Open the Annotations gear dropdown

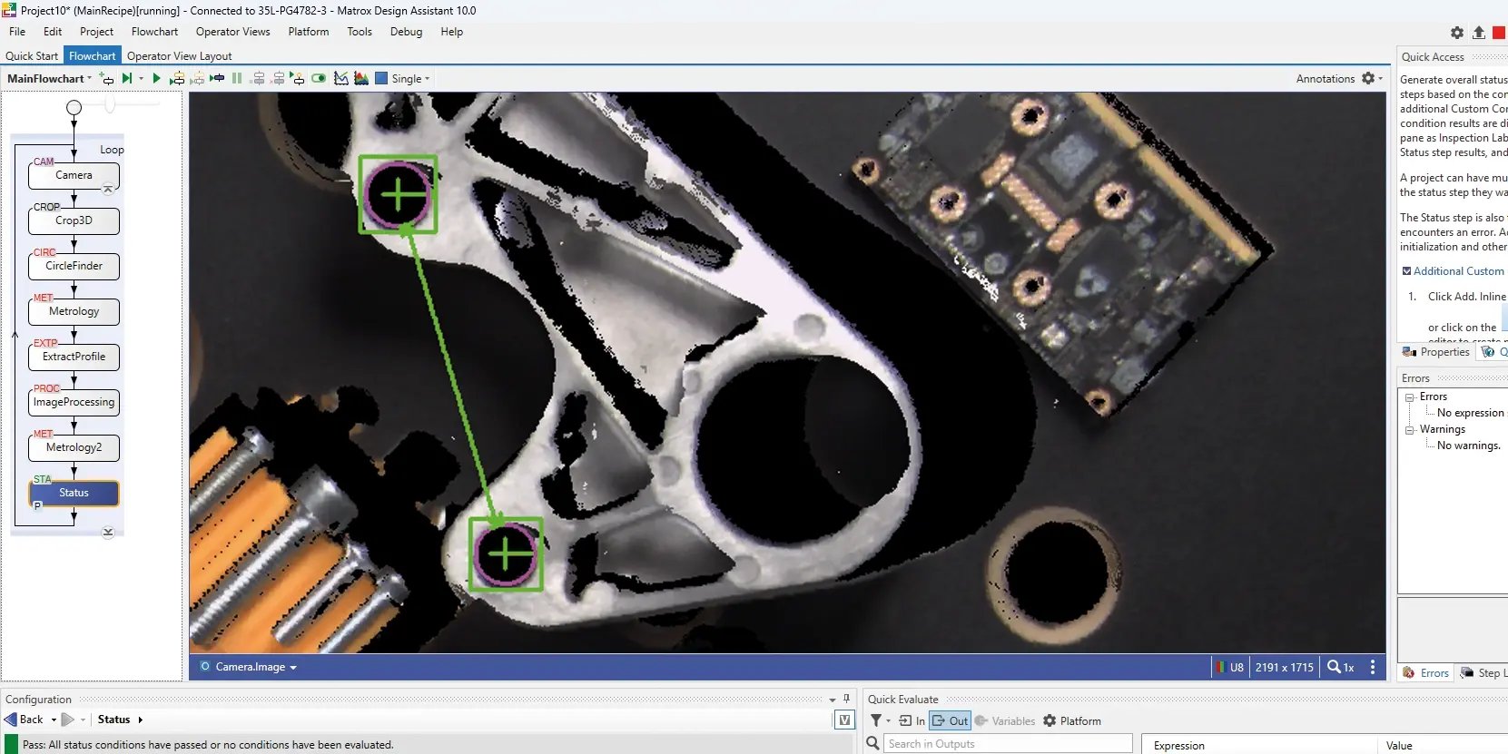(x=1372, y=79)
